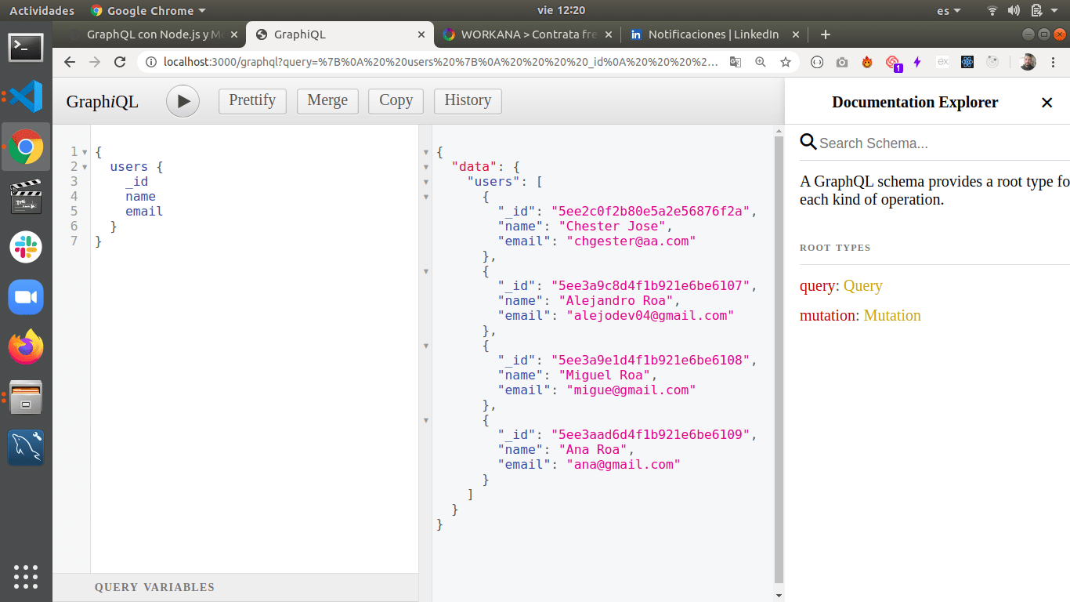Open Firefox from the dock
1070x602 pixels.
pyautogui.click(x=26, y=347)
